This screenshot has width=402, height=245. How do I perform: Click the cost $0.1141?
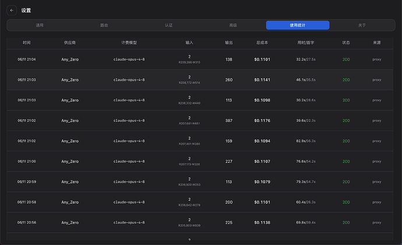pyautogui.click(x=262, y=80)
